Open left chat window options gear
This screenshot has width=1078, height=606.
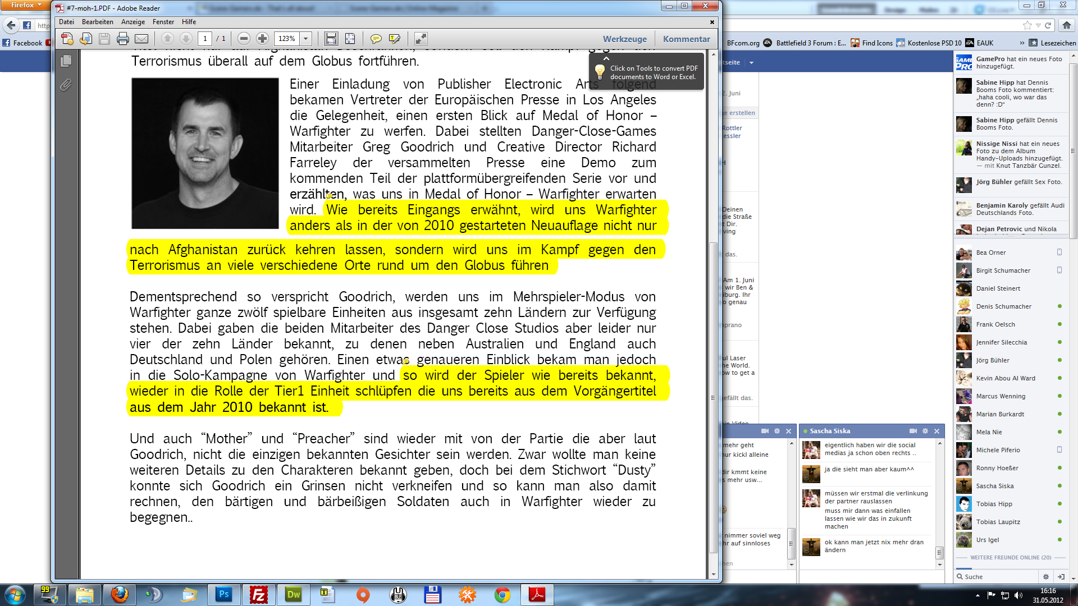(777, 431)
